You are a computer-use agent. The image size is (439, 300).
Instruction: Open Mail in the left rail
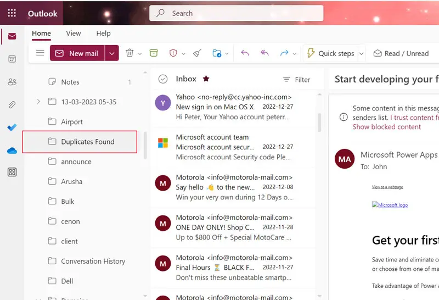tap(12, 36)
